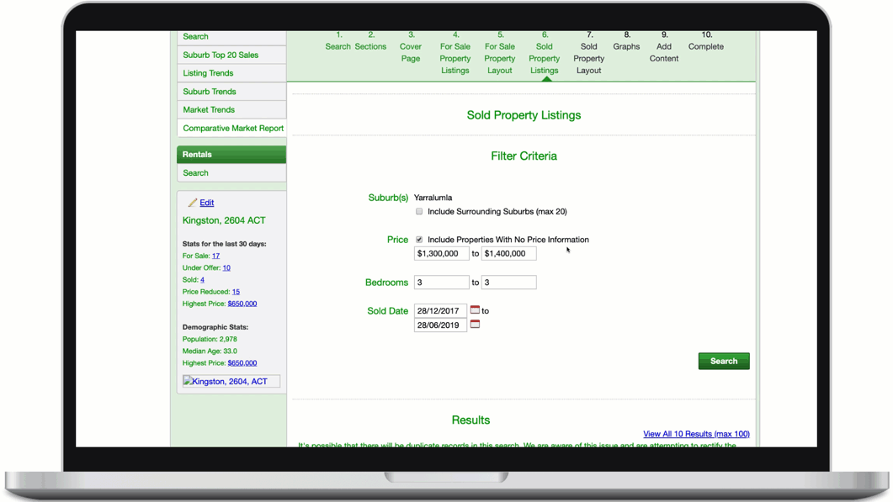Screen dimensions: 893x502
Task: Open the Sold Date end calendar icon
Action: 475,325
